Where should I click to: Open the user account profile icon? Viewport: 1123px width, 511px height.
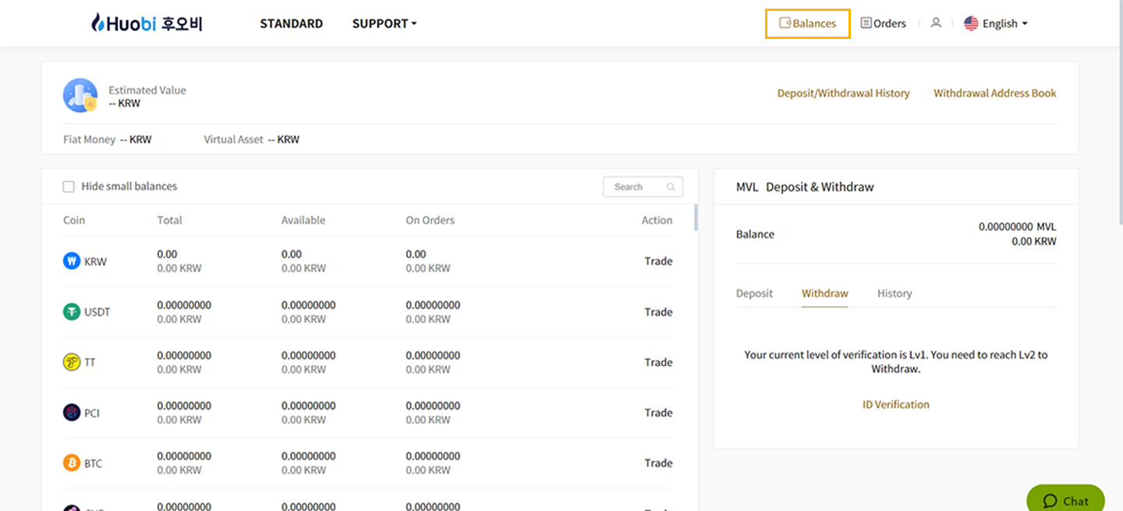tap(936, 23)
